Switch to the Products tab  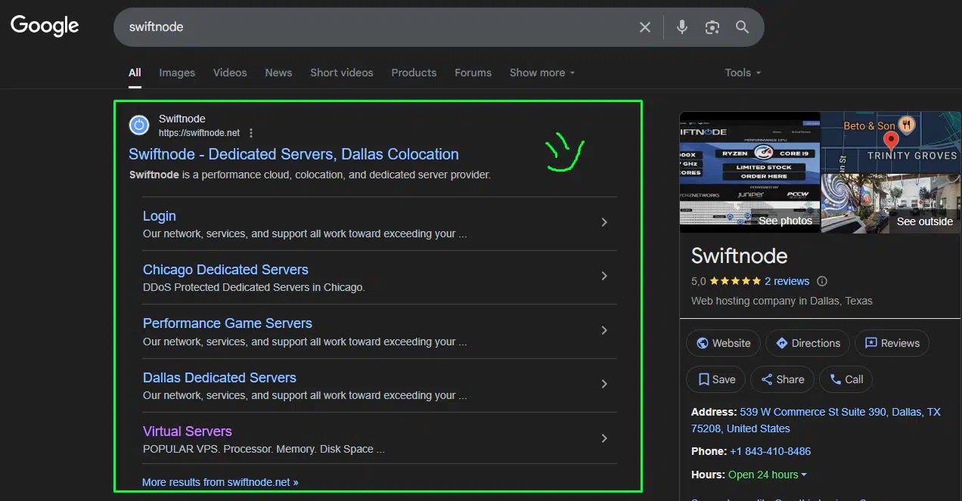414,73
